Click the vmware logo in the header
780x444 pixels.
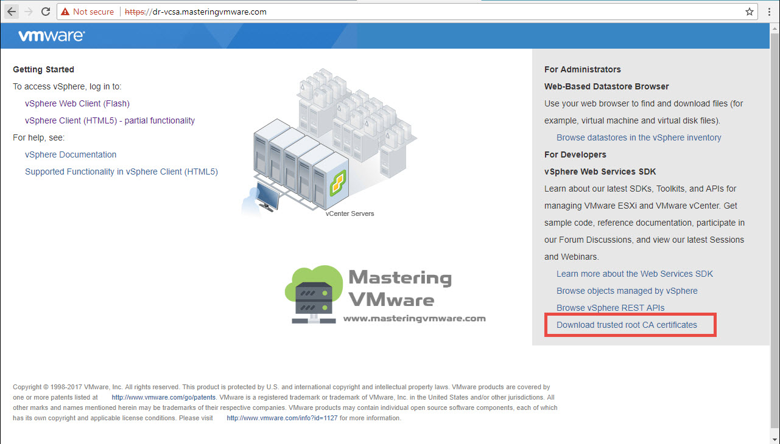tap(51, 36)
